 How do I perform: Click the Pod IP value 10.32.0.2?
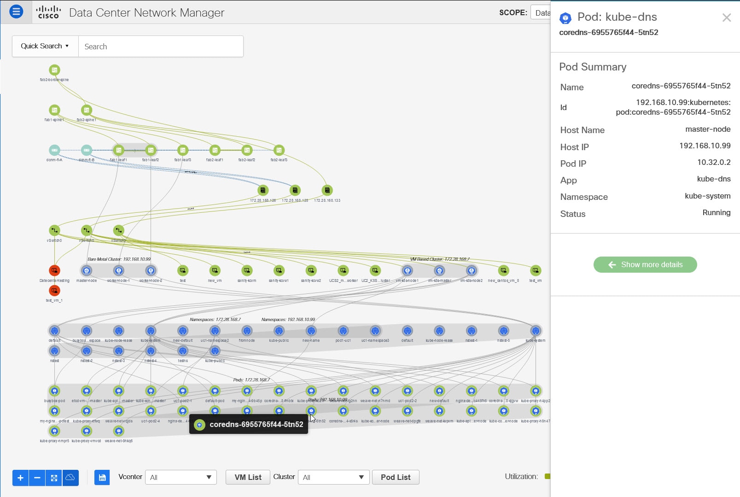click(x=714, y=162)
